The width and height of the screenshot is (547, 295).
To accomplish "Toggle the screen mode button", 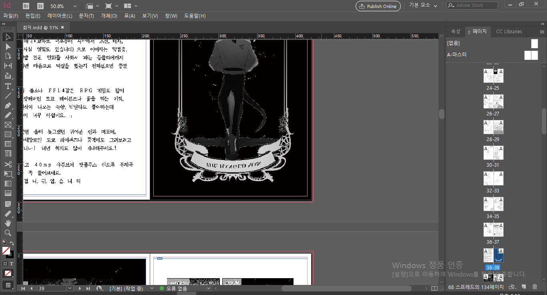I will pyautogui.click(x=8, y=285).
